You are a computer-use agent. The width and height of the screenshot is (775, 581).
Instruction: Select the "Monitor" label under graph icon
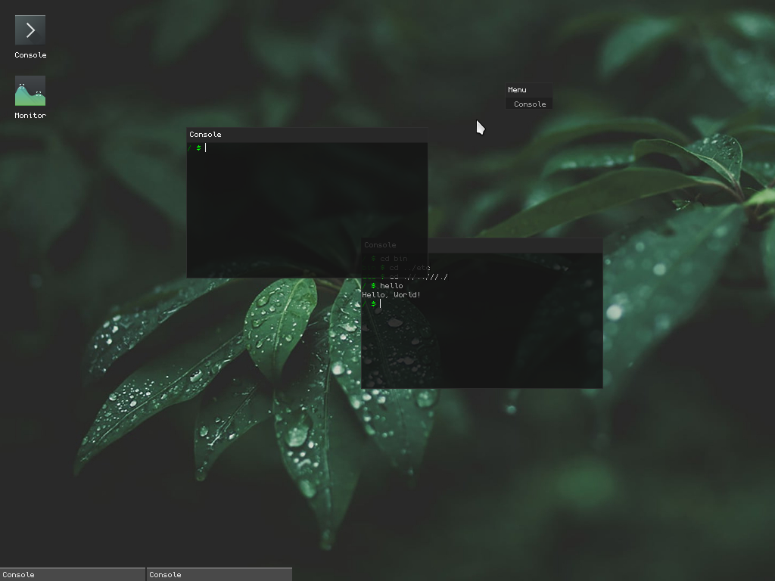[30, 115]
